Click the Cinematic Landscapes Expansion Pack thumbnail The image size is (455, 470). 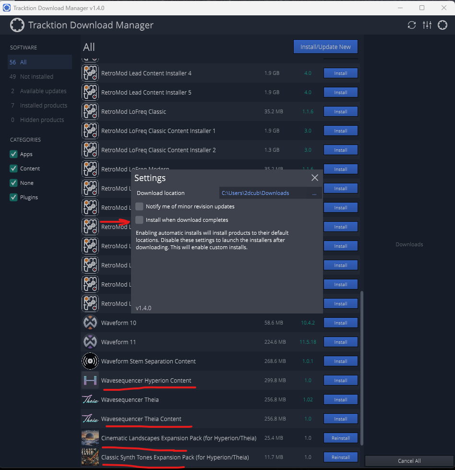[x=90, y=438]
